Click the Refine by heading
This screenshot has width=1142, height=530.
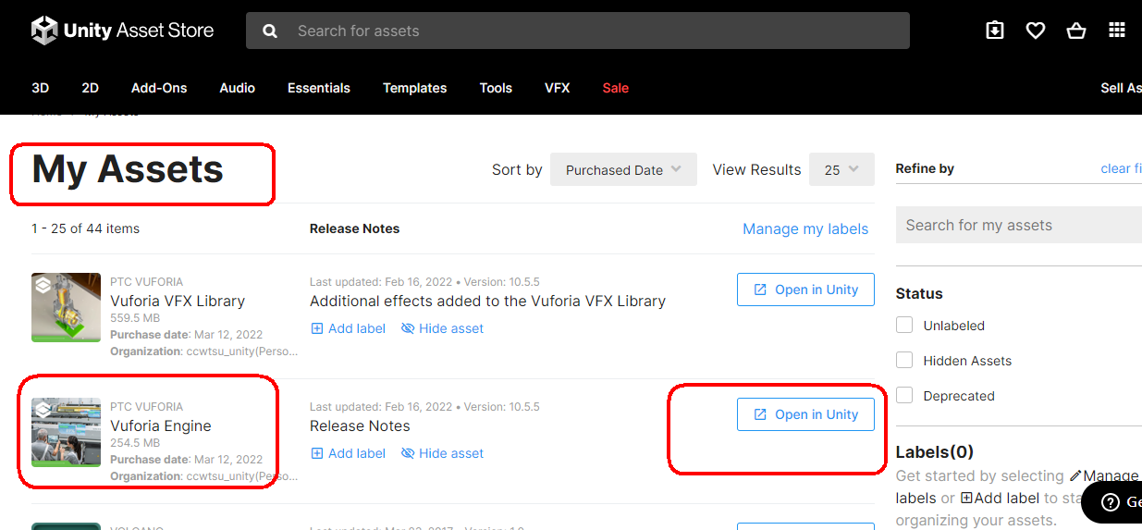[x=925, y=168]
